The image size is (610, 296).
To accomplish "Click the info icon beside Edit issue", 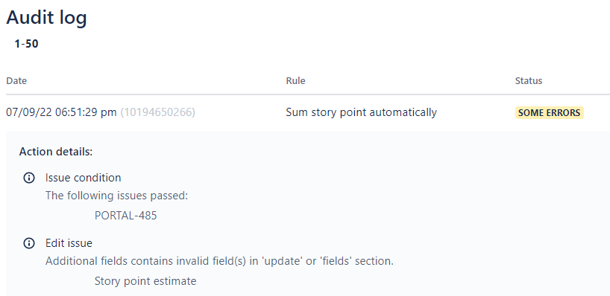I will tap(29, 244).
